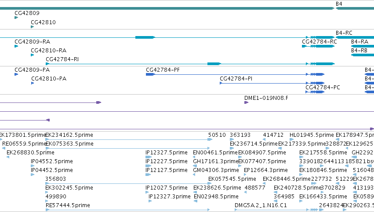The height and width of the screenshot is (212, 374).
Task: Open the RE57444.5prime EST label
Action: tap(68, 205)
